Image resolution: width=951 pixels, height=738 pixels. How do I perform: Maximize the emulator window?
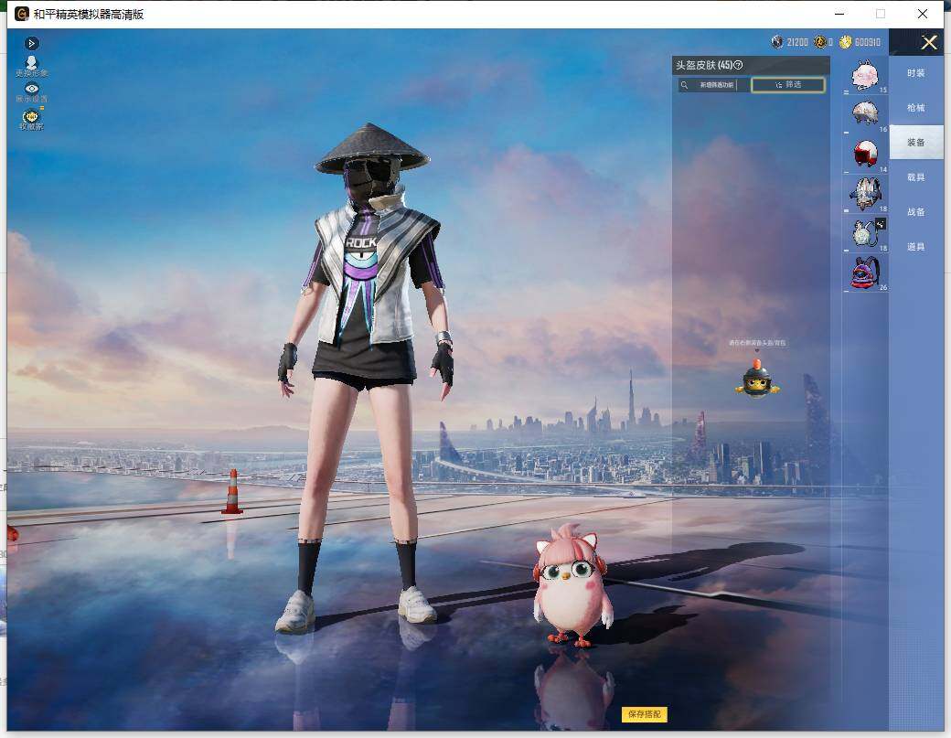coord(881,14)
